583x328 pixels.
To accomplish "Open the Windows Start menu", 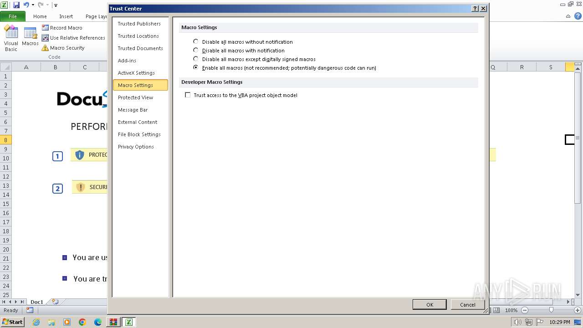I will tap(12, 322).
